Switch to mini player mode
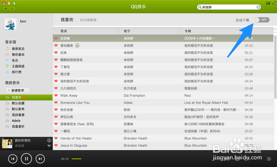The width and height of the screenshot is (277, 167). 268,3
